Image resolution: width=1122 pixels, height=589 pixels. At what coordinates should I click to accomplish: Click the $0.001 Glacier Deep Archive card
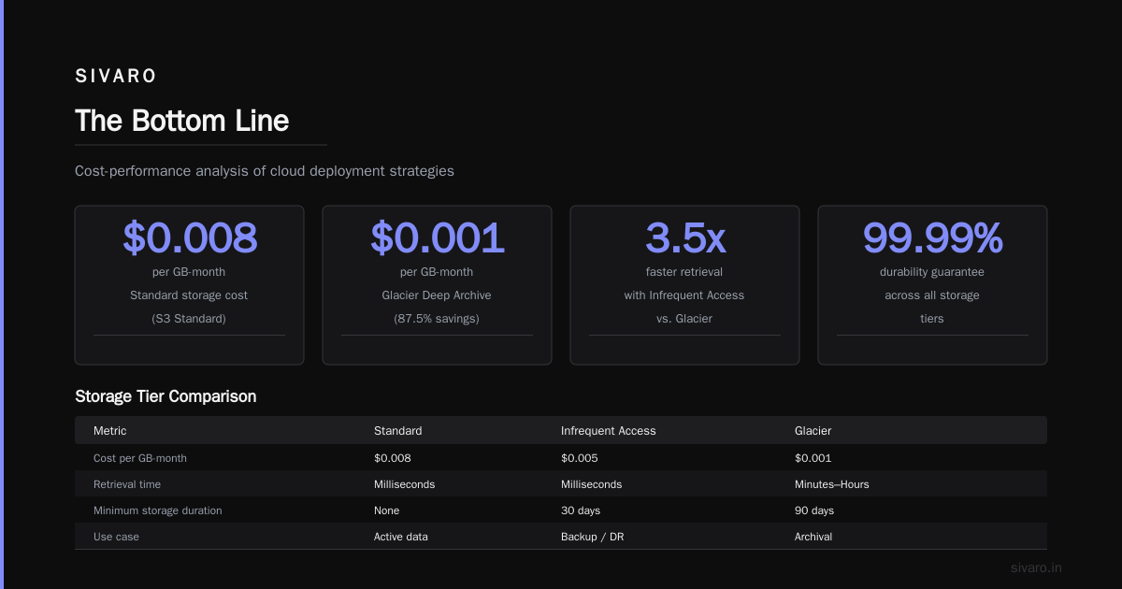point(437,285)
